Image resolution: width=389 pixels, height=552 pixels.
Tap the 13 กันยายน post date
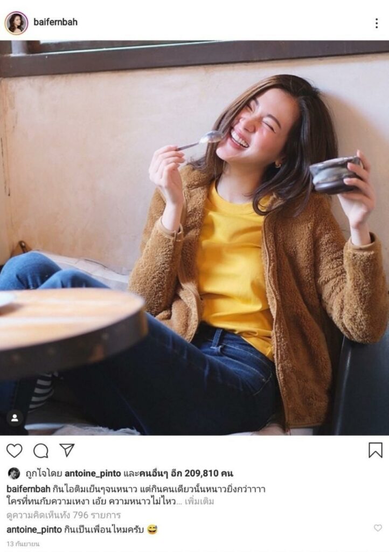click(23, 544)
